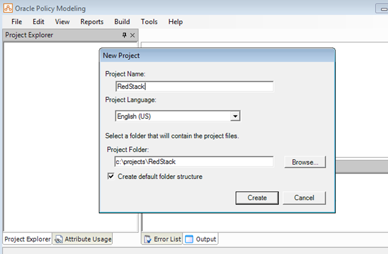This screenshot has height=254, width=388.
Task: Open the File menu
Action: 16,22
